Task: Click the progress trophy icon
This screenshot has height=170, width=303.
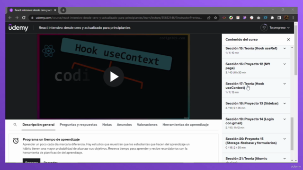Action: click(264, 28)
